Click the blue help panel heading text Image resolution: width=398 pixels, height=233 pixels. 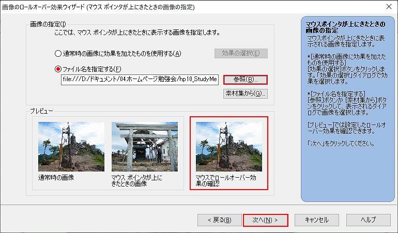pos(345,27)
